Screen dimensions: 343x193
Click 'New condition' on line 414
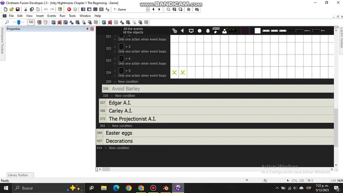119,148
